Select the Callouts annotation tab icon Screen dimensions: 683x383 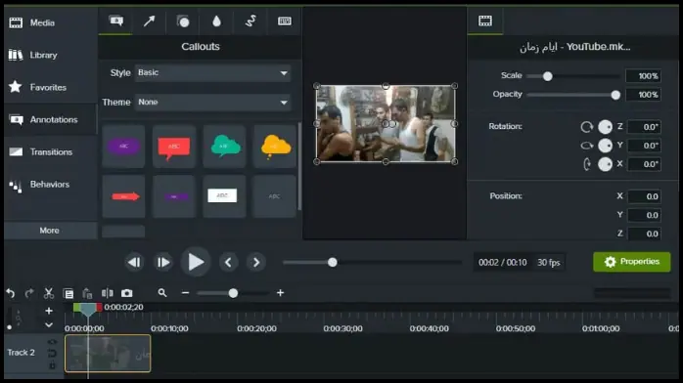click(115, 21)
